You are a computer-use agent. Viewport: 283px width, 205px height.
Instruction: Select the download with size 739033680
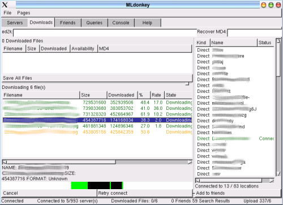click(97, 108)
